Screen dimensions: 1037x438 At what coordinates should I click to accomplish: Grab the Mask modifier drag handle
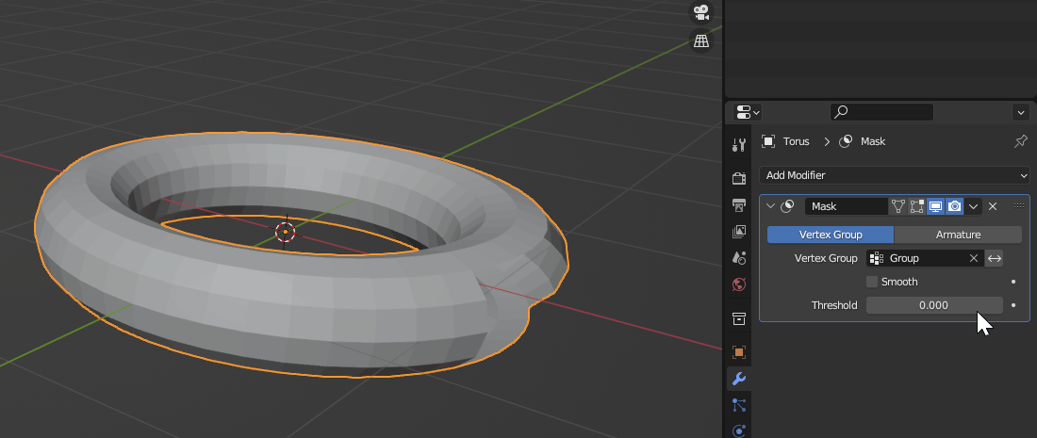(1019, 206)
